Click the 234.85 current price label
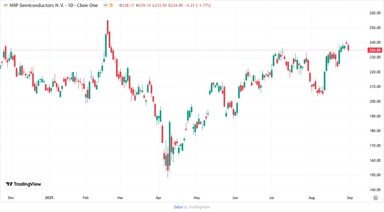The image size is (384, 212). 375,50
